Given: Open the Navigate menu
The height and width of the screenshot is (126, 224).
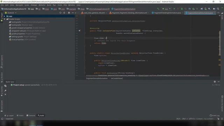Looking at the screenshot, I should point(19,5).
